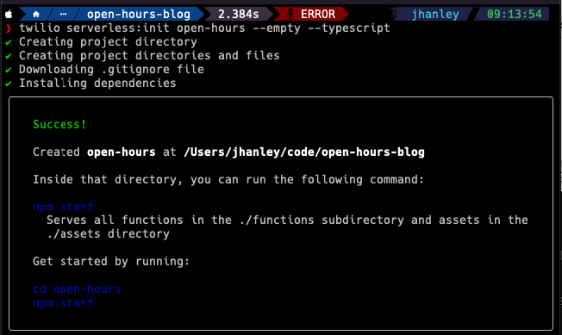Click checkmark beside Creating project directory
Screen dimensions: 562x335
pyautogui.click(x=9, y=42)
